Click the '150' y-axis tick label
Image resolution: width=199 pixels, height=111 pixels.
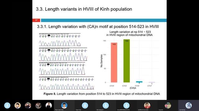pos(104,41)
